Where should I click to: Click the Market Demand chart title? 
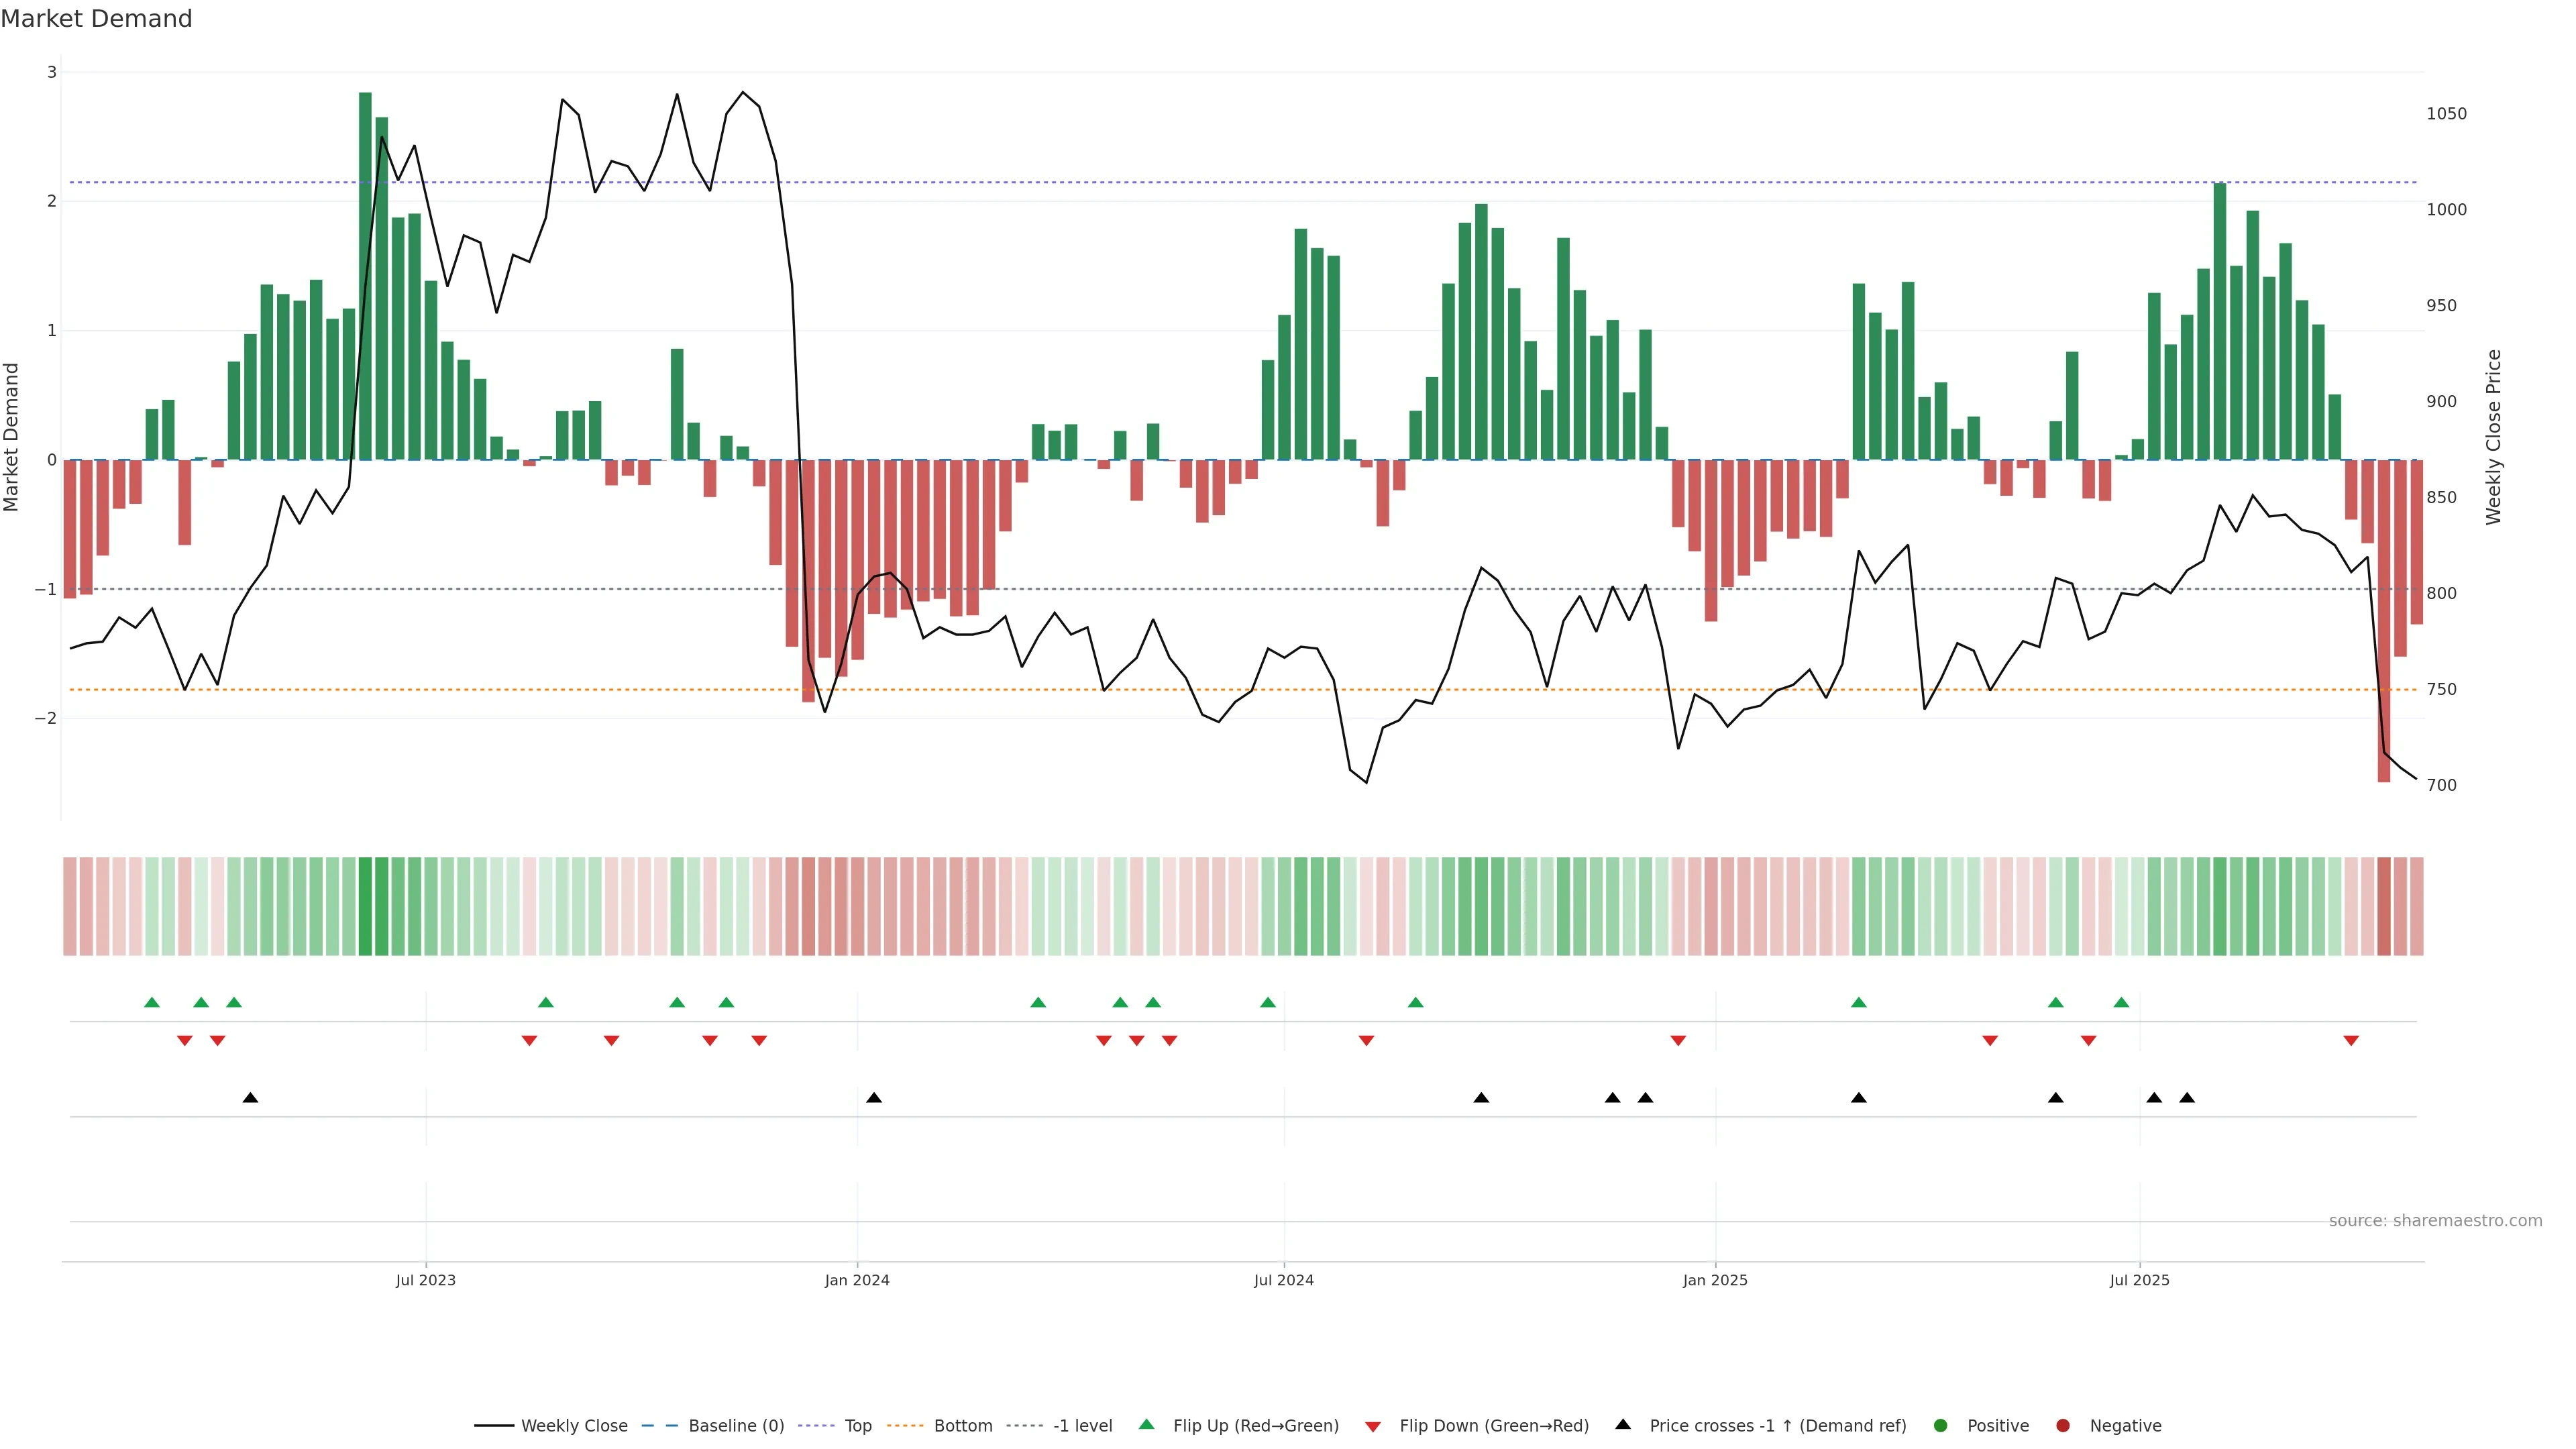[96, 19]
